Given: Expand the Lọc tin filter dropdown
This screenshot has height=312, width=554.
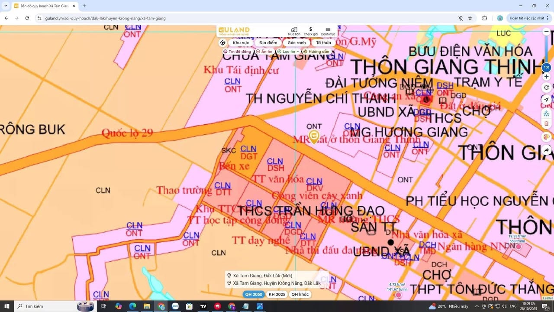Looking at the screenshot, I should (x=288, y=52).
